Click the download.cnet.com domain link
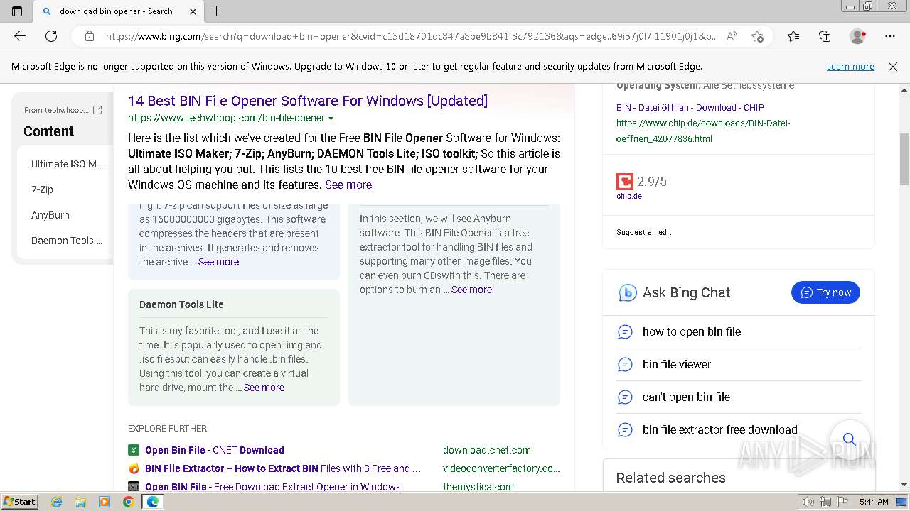This screenshot has width=910, height=511. (487, 450)
